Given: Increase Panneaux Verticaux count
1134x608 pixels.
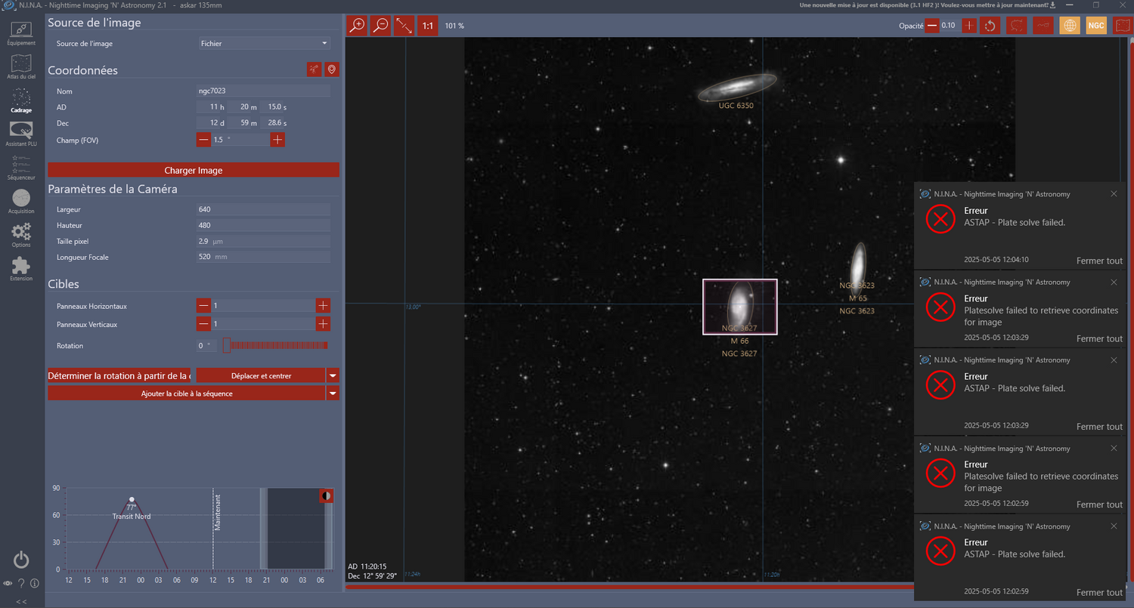Looking at the screenshot, I should tap(323, 324).
